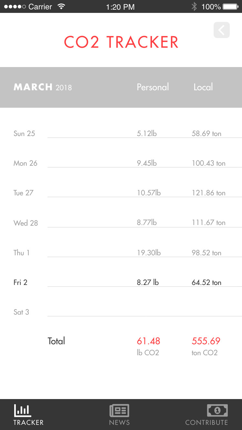The width and height of the screenshot is (242, 430).
Task: Select the Local column header
Action: (203, 87)
